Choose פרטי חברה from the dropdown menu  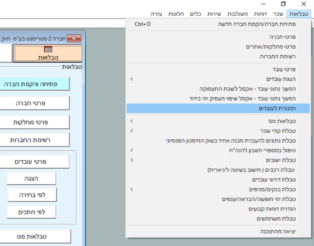(218, 37)
